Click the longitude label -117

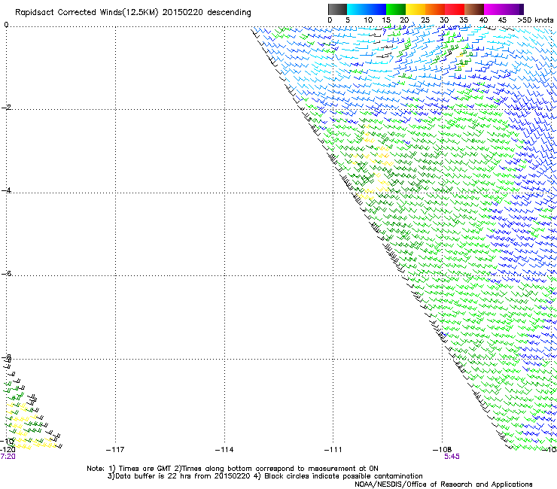point(115,450)
